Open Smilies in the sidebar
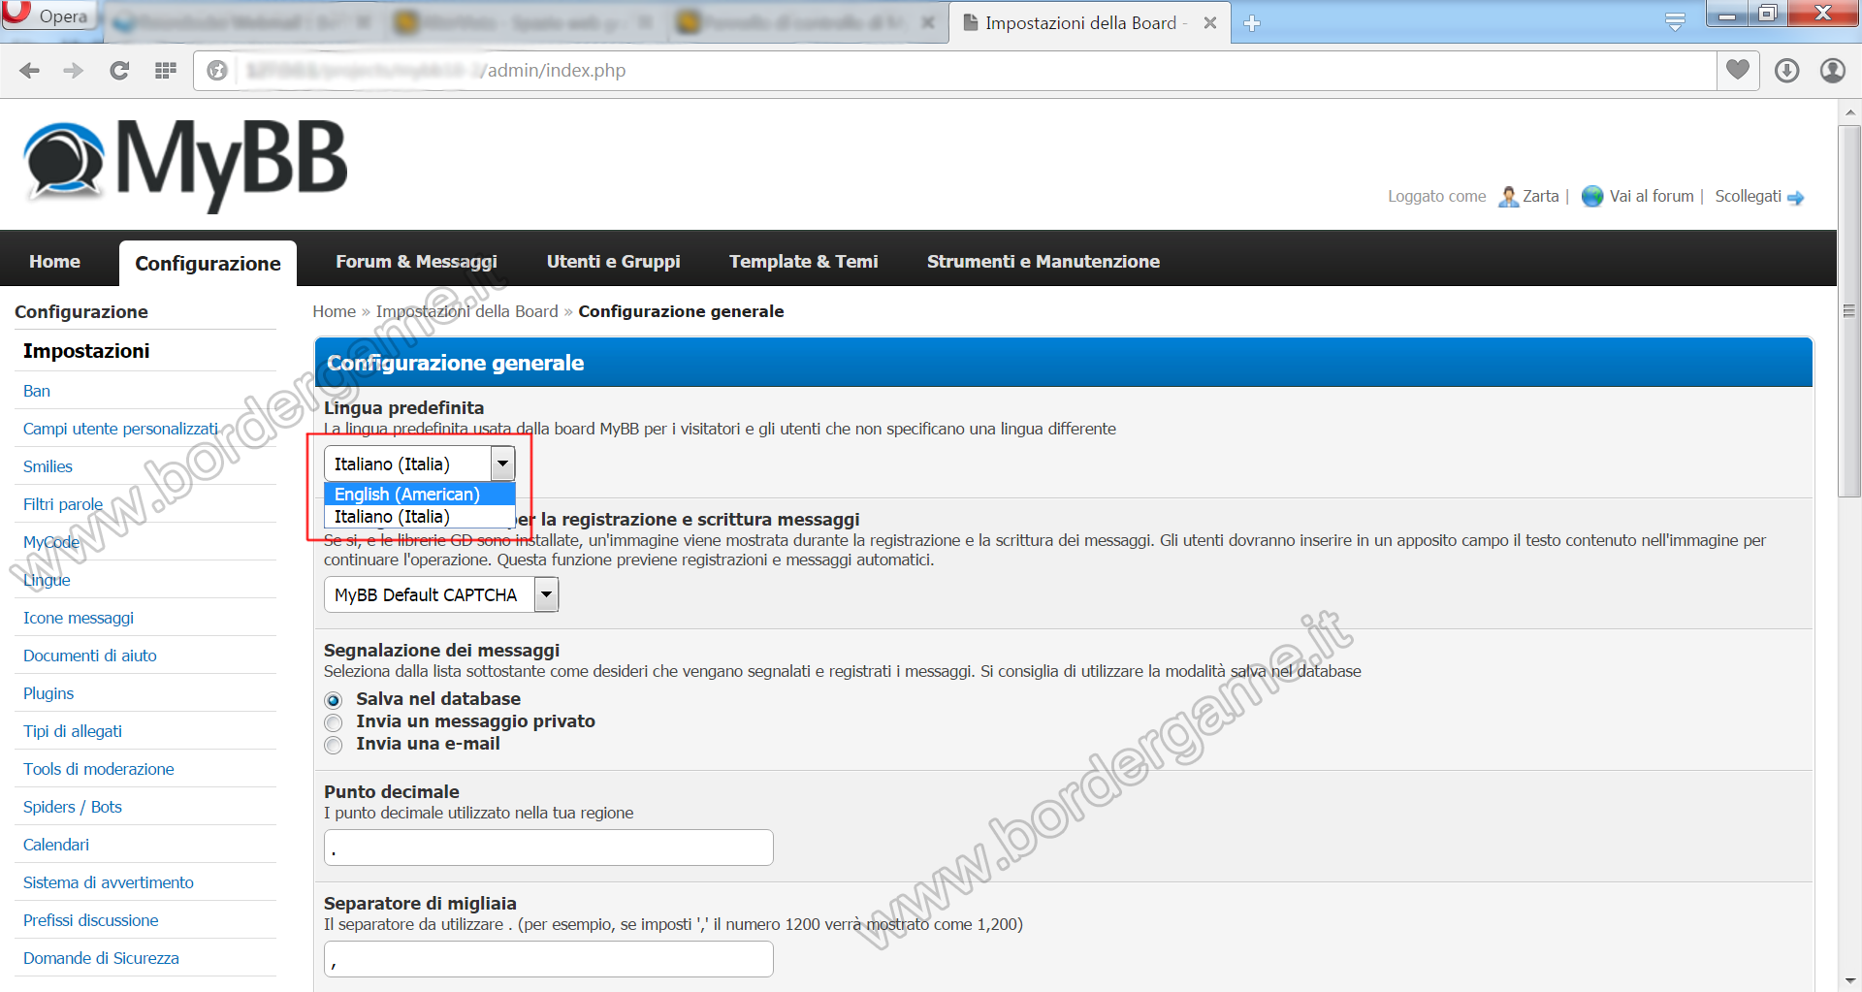The image size is (1862, 992). 48,466
